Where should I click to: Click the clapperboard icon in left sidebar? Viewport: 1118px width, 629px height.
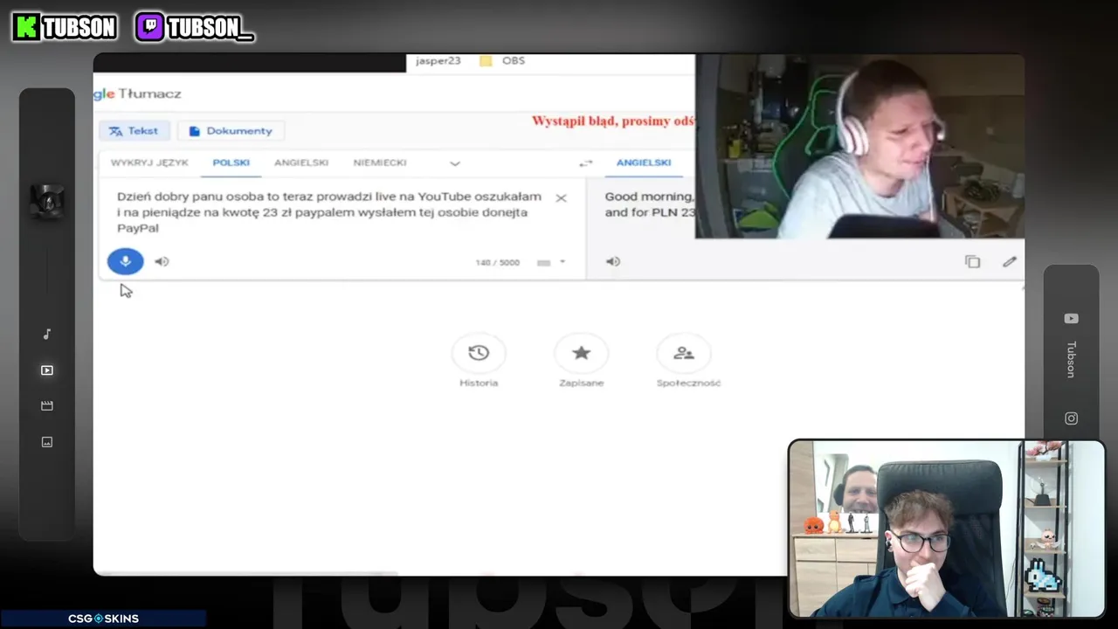click(47, 406)
